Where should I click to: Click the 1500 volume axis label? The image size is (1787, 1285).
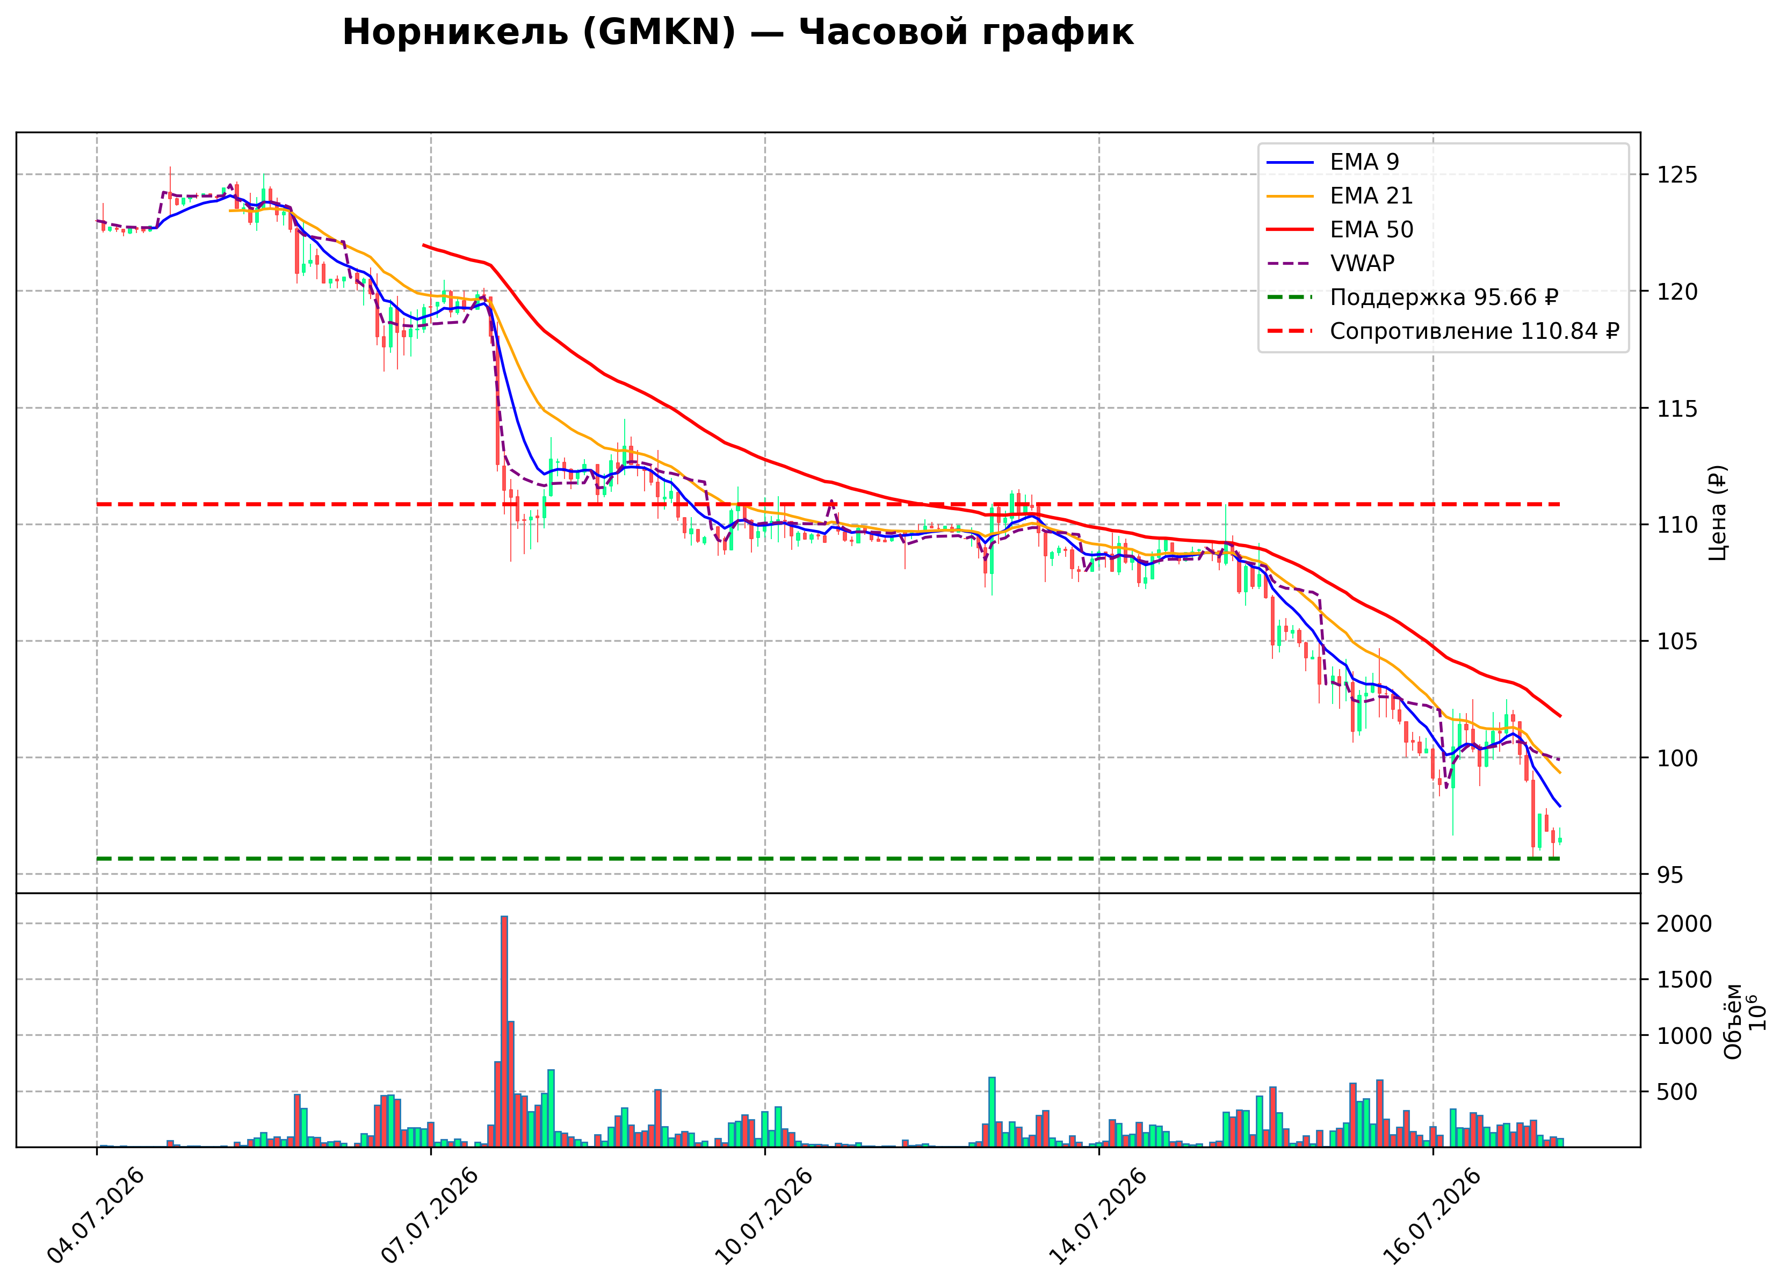(1684, 979)
